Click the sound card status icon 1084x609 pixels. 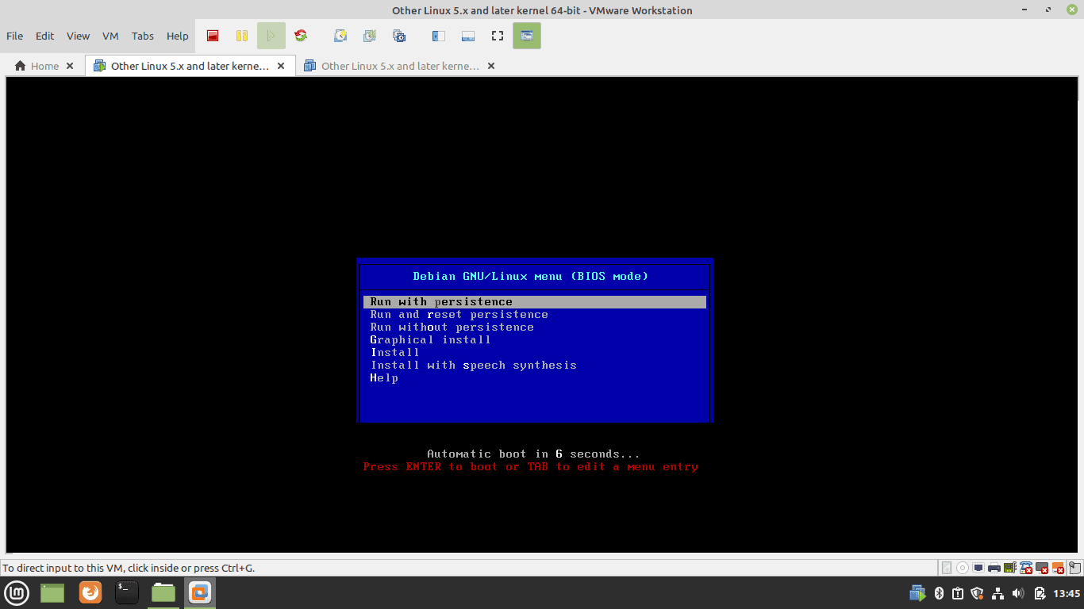(x=1010, y=568)
